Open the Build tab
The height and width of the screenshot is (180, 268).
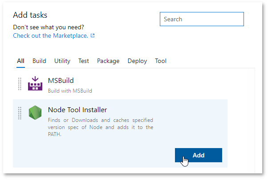coord(39,61)
